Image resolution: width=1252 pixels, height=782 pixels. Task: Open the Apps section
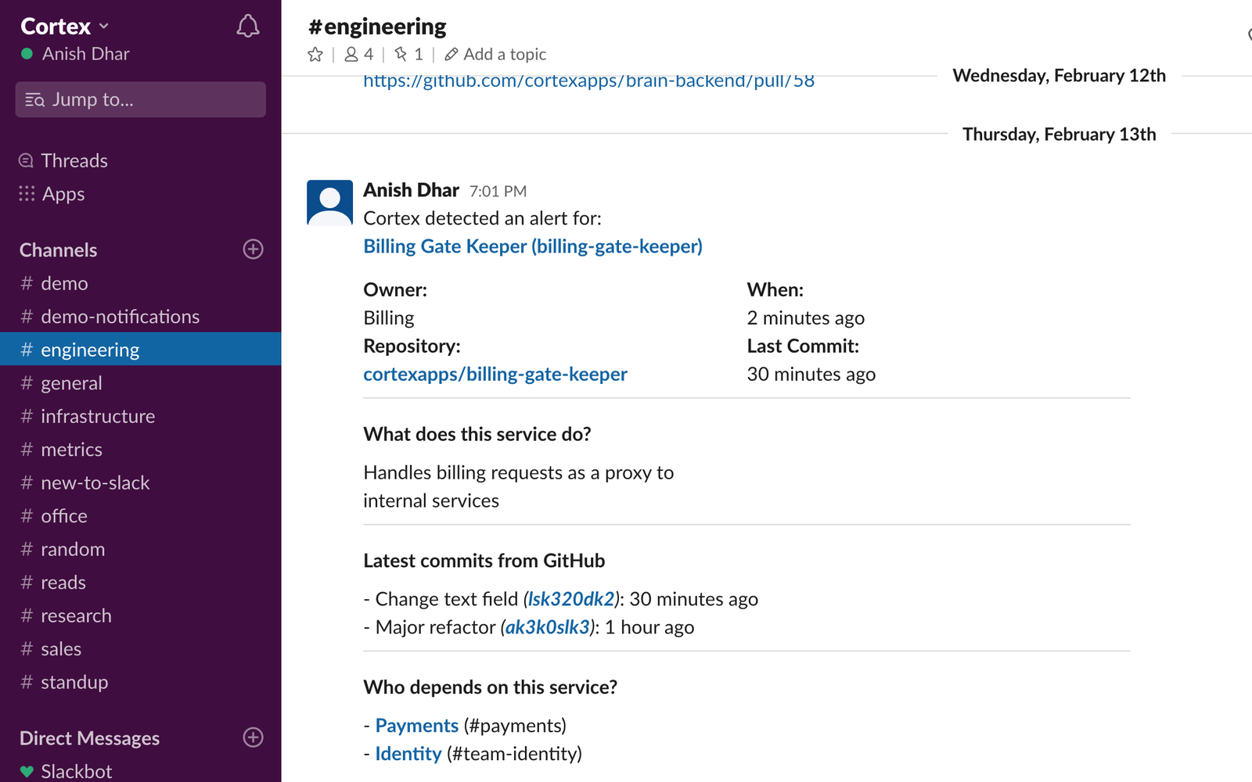tap(63, 193)
